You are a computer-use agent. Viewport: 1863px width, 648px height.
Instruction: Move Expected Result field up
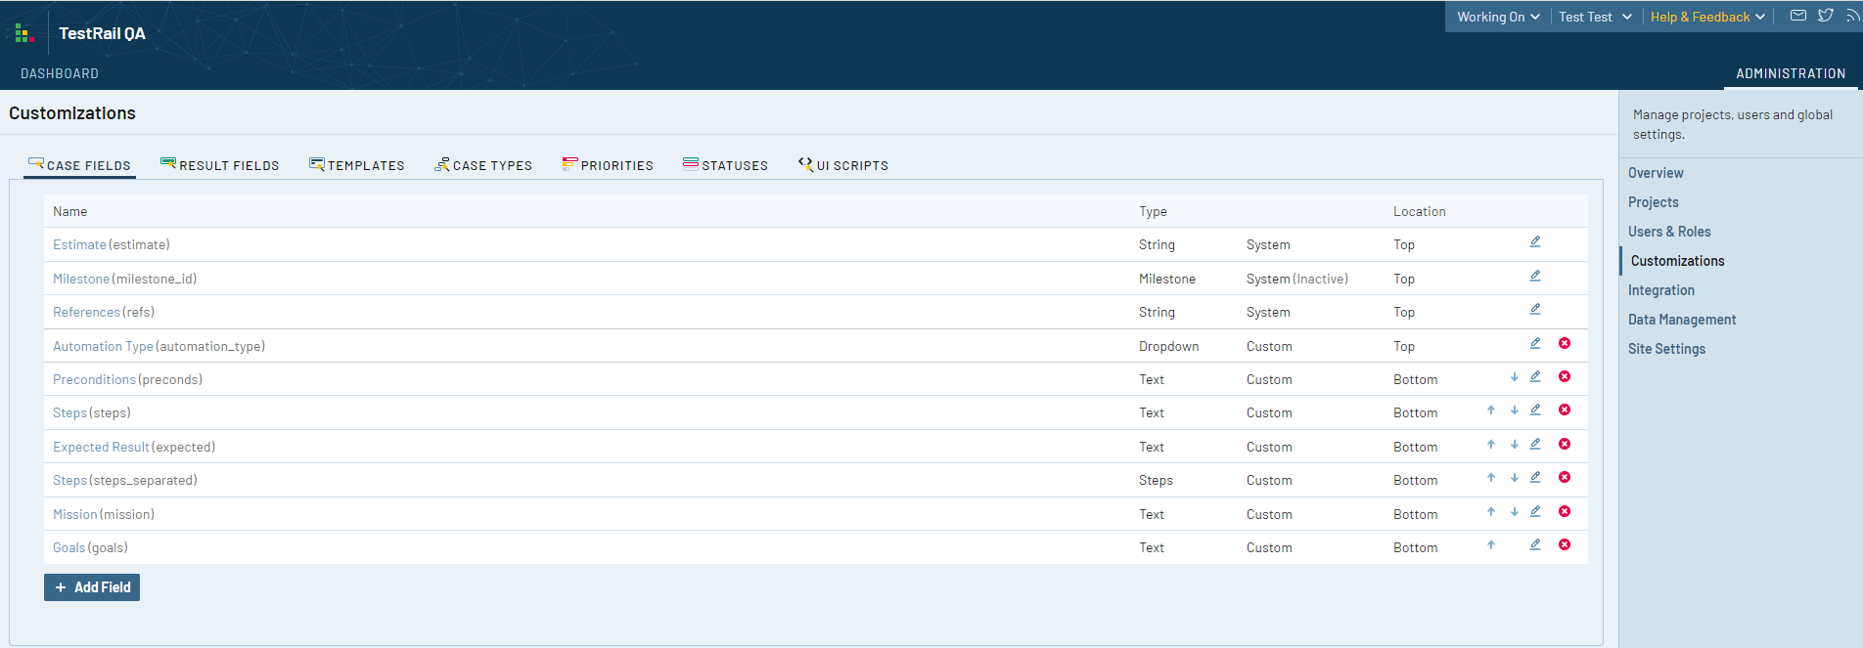point(1491,444)
